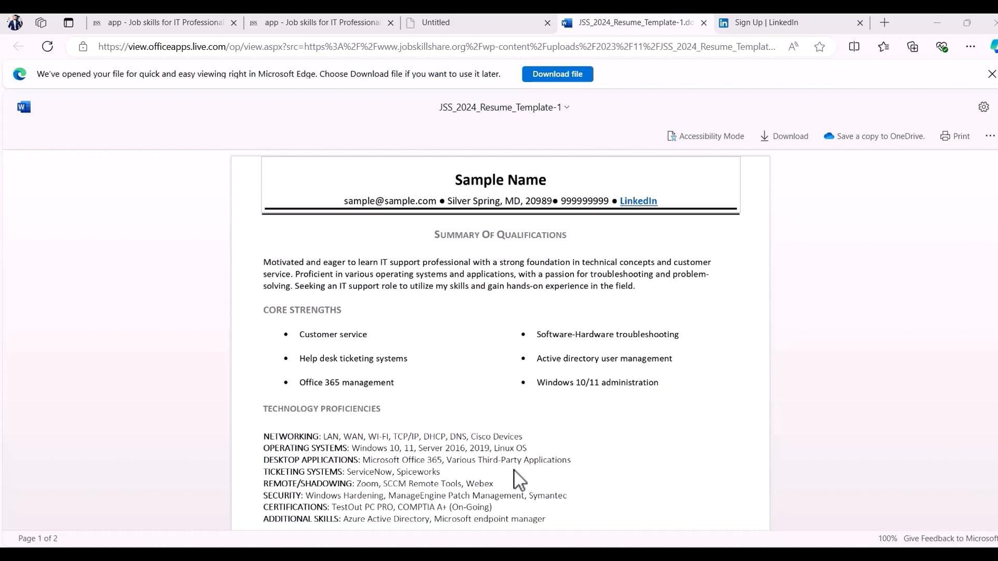This screenshot has width=998, height=561.
Task: Open the Word viewer settings gear
Action: click(983, 107)
